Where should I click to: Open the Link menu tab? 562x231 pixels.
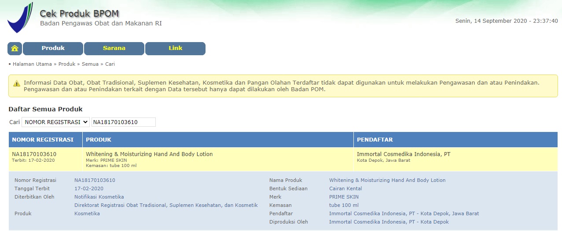pyautogui.click(x=175, y=48)
